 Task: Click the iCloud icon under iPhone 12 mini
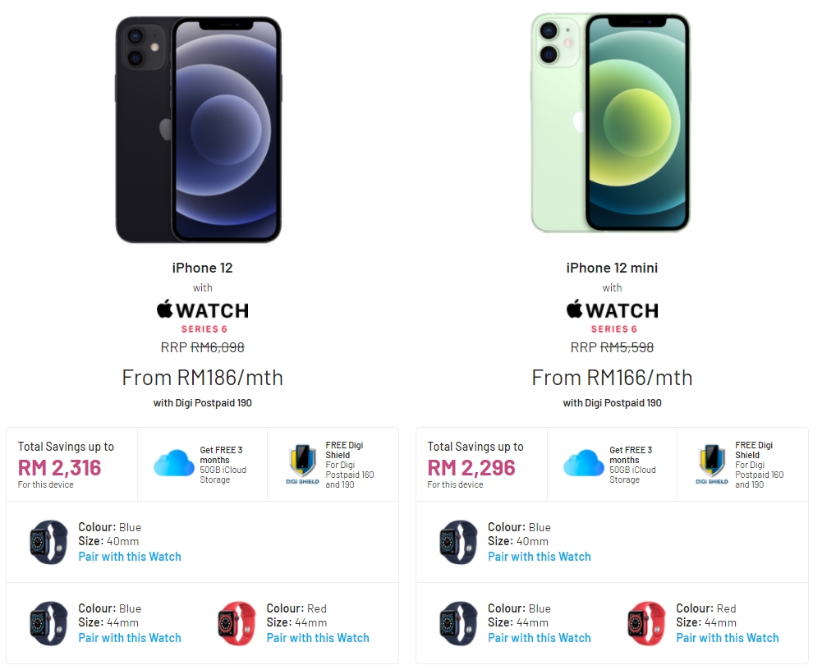point(583,464)
